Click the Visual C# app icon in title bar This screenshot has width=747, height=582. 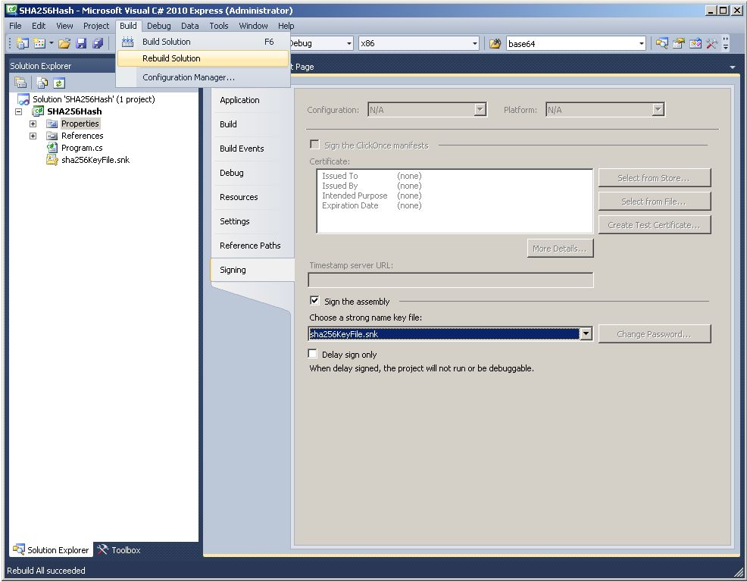coord(11,10)
